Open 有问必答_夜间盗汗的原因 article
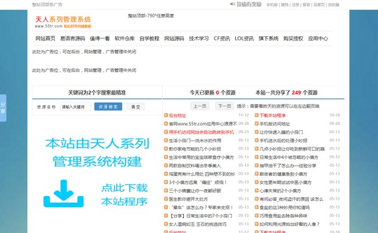 tap(292, 199)
